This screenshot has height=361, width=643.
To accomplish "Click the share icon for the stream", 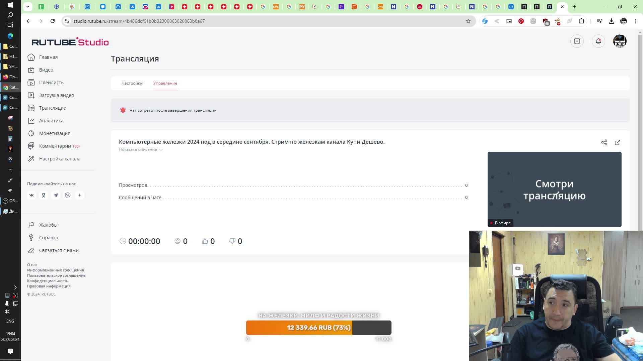I will click(604, 142).
